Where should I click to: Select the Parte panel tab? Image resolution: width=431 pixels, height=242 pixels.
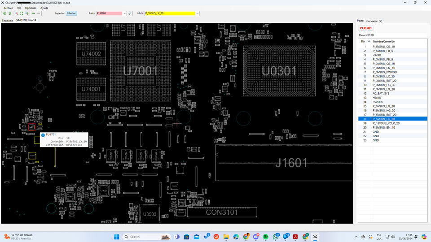coord(360,21)
